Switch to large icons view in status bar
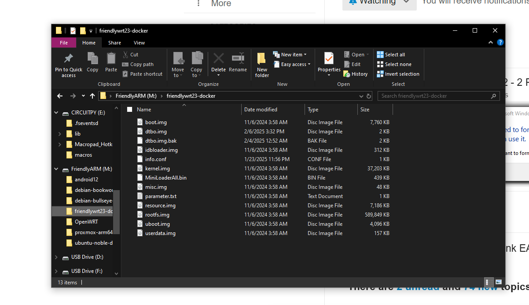529x305 pixels. point(498,282)
